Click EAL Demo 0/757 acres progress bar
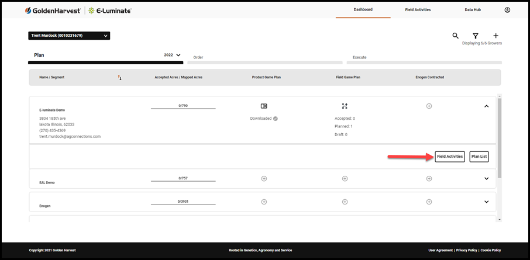Image resolution: width=530 pixels, height=260 pixels. pos(183,179)
